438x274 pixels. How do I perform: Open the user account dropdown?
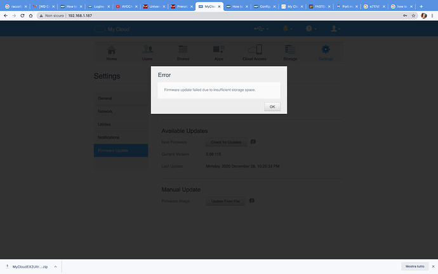pos(335,29)
